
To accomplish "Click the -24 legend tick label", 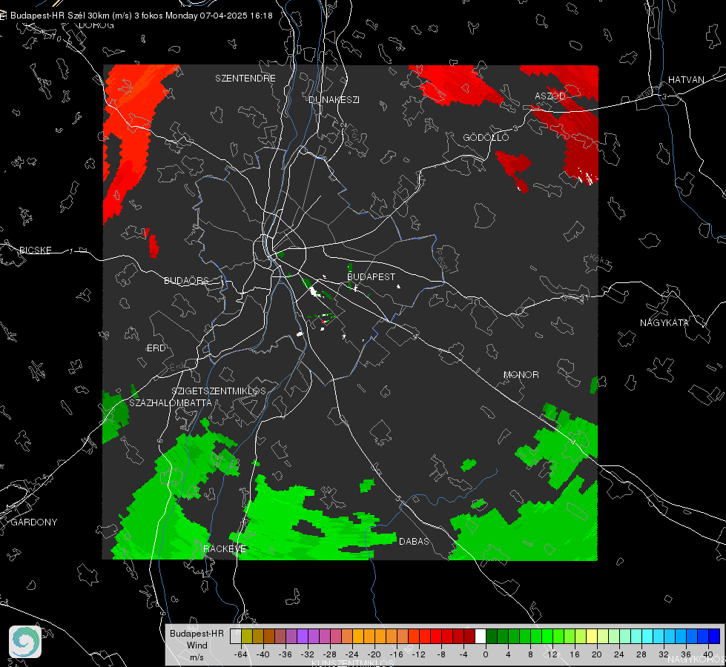I will click(352, 654).
